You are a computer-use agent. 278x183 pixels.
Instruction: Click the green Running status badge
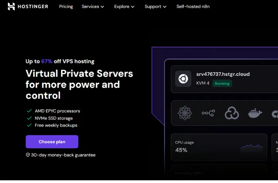tap(222, 84)
